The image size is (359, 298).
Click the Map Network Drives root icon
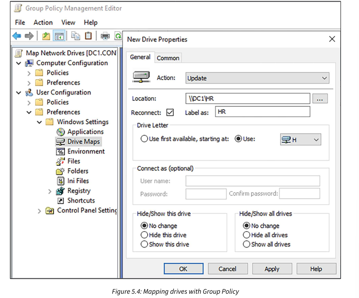(x=18, y=53)
